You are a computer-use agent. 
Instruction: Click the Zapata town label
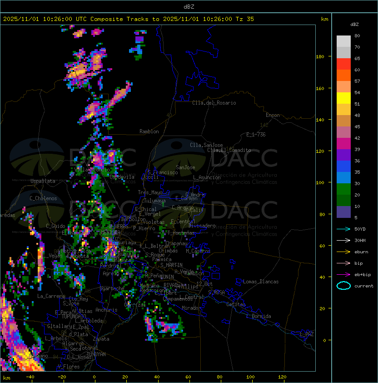tap(101, 339)
